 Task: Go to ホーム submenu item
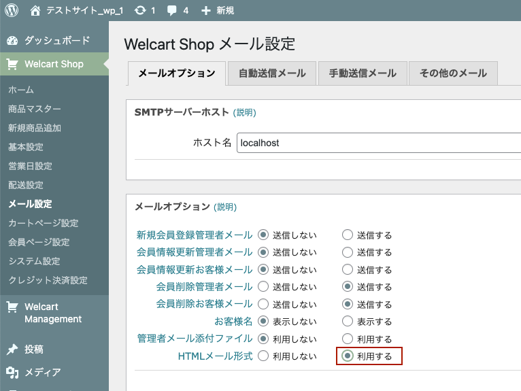point(21,90)
